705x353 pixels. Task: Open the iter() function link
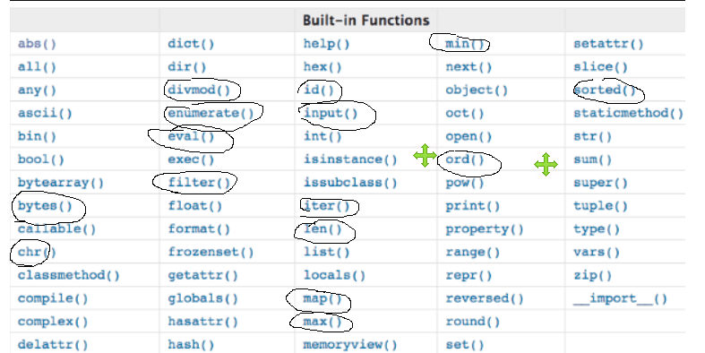point(326,206)
